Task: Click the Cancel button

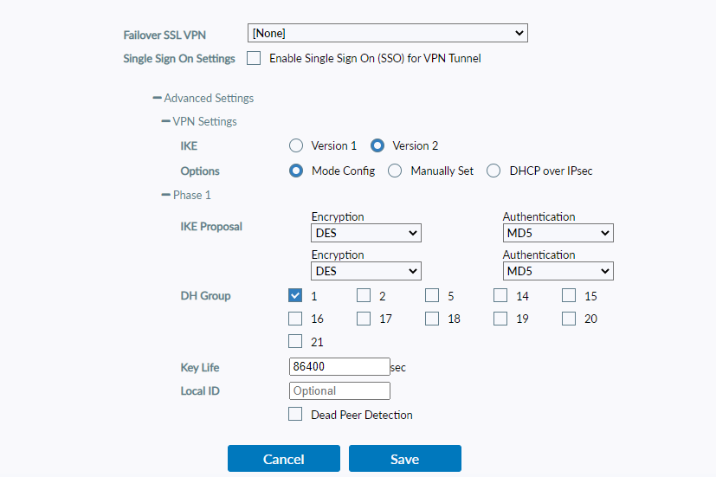Action: pos(283,459)
